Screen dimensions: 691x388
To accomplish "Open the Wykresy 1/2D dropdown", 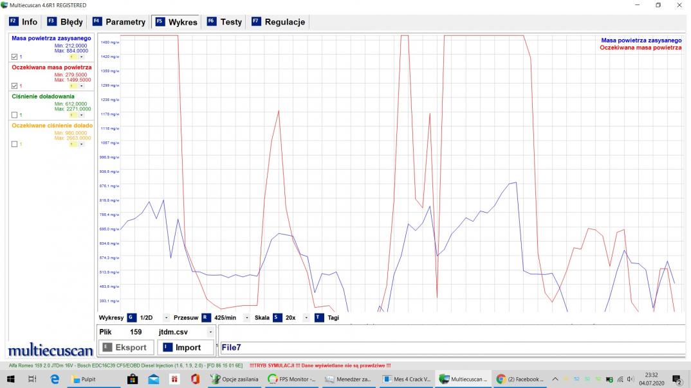I will (x=166, y=317).
